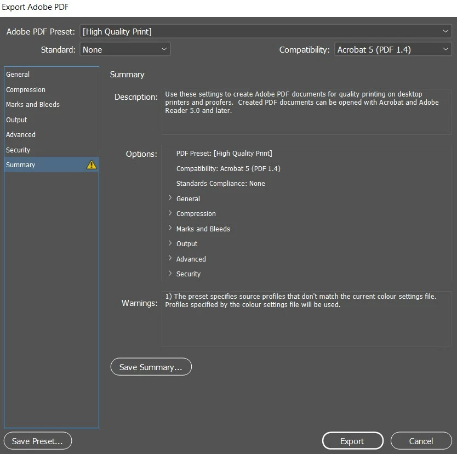Click 'PDF Preset: [High Quality Print]' option line

pyautogui.click(x=224, y=154)
